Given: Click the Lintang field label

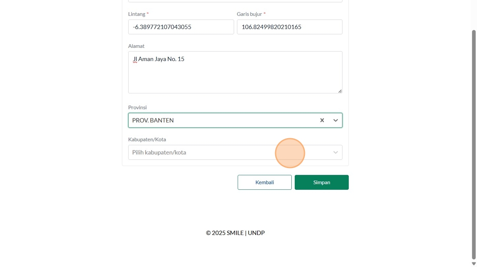Looking at the screenshot, I should click(x=137, y=14).
